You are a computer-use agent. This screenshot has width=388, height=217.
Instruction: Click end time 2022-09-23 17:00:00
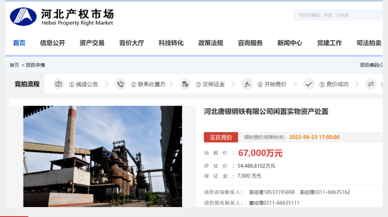coord(314,137)
